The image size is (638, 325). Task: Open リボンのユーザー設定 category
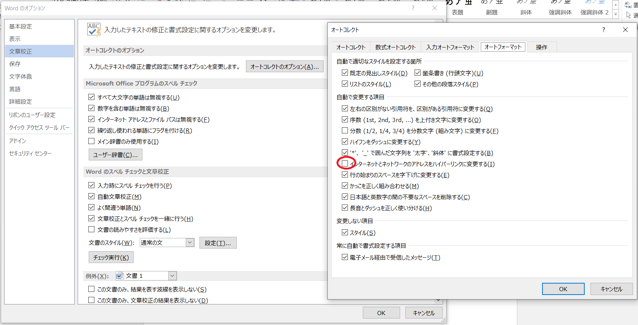tap(39, 115)
